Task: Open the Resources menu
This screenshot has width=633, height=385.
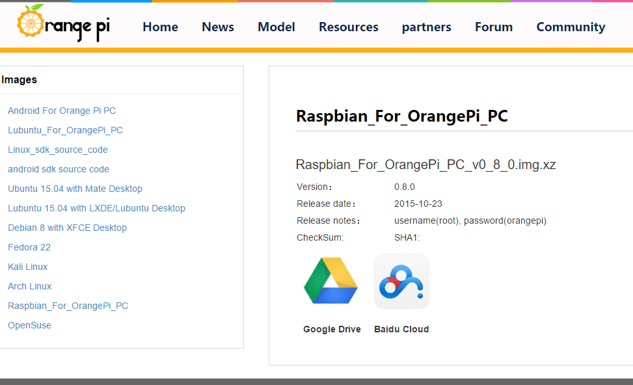Action: pos(348,27)
